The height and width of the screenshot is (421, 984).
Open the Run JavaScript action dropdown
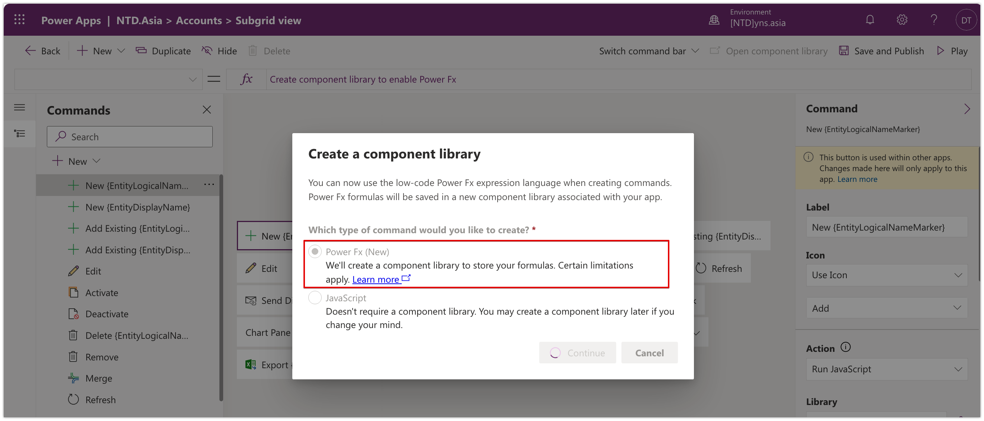887,369
